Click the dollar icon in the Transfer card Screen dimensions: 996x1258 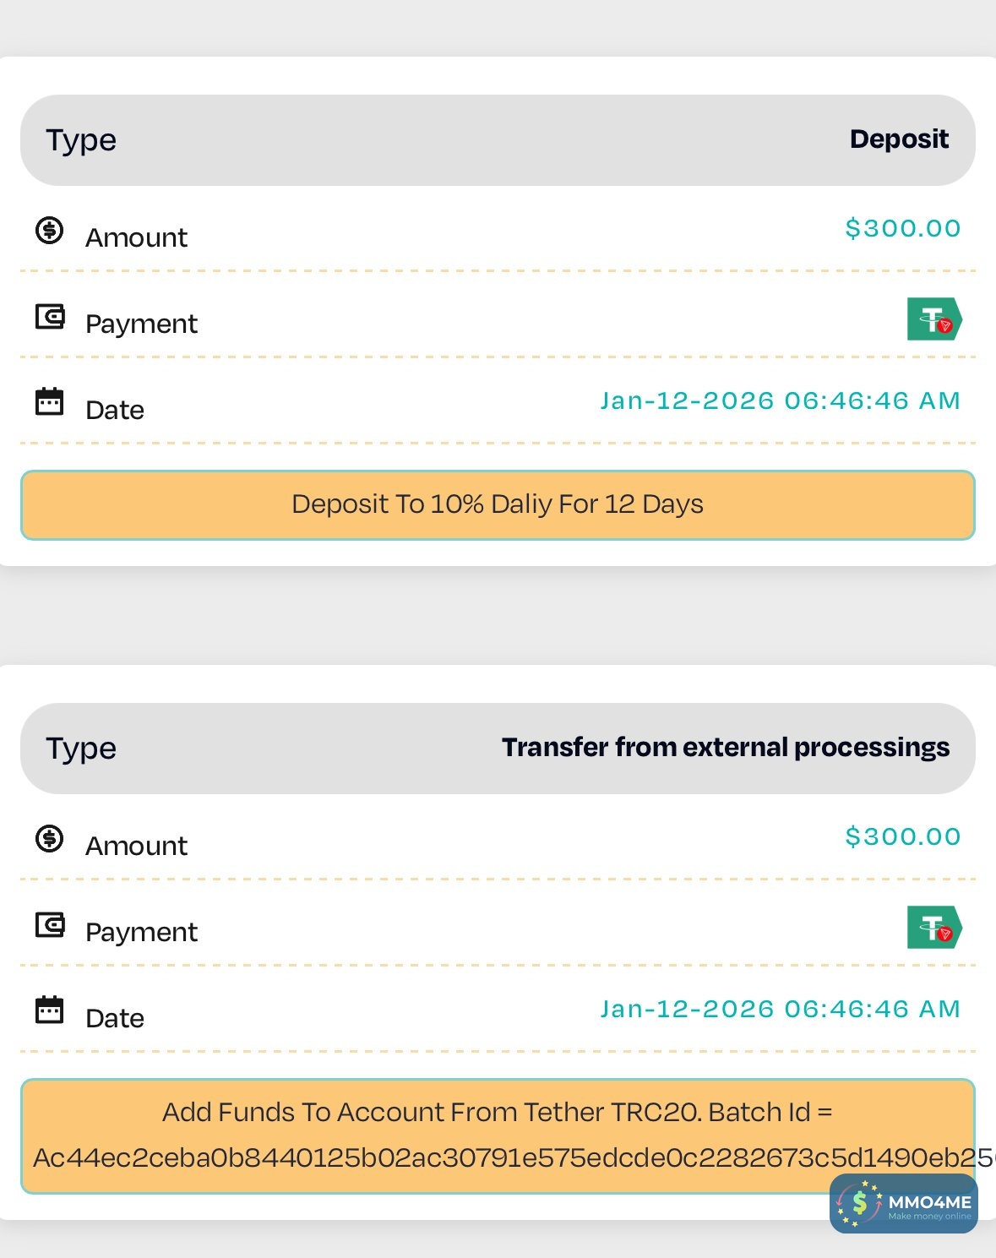pyautogui.click(x=50, y=838)
